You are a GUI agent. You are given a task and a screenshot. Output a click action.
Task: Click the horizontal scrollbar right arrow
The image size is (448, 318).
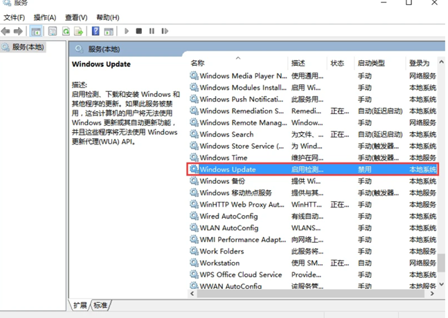[432, 294]
